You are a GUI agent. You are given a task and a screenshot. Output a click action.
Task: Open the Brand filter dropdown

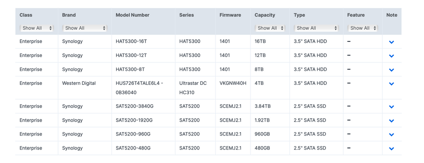click(85, 28)
